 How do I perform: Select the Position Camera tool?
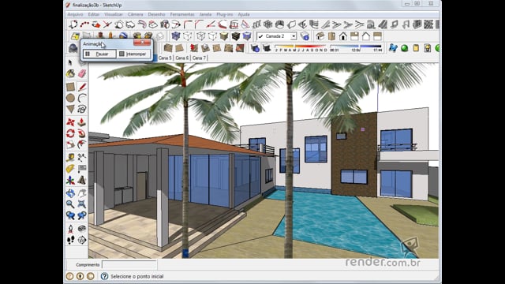coord(70,229)
